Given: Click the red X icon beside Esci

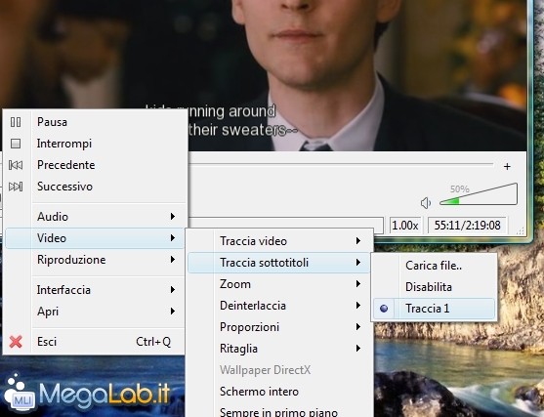Looking at the screenshot, I should coord(16,342).
